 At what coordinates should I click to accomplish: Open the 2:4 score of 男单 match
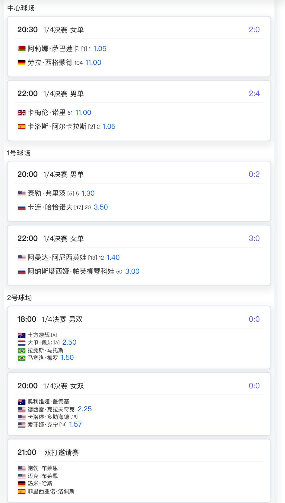254,94
